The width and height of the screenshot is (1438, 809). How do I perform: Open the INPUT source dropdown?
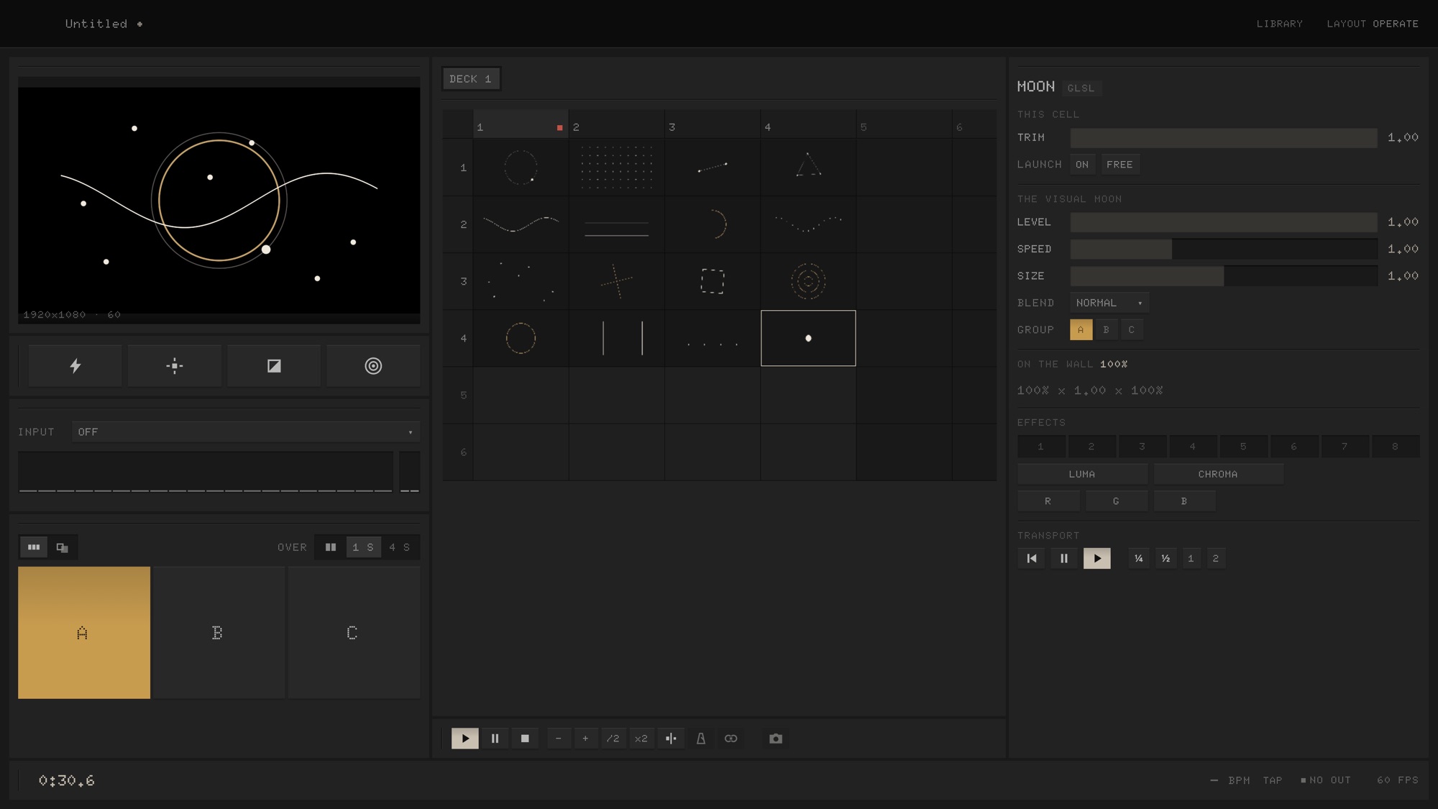coord(245,432)
